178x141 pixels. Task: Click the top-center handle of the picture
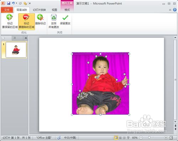click(x=100, y=54)
